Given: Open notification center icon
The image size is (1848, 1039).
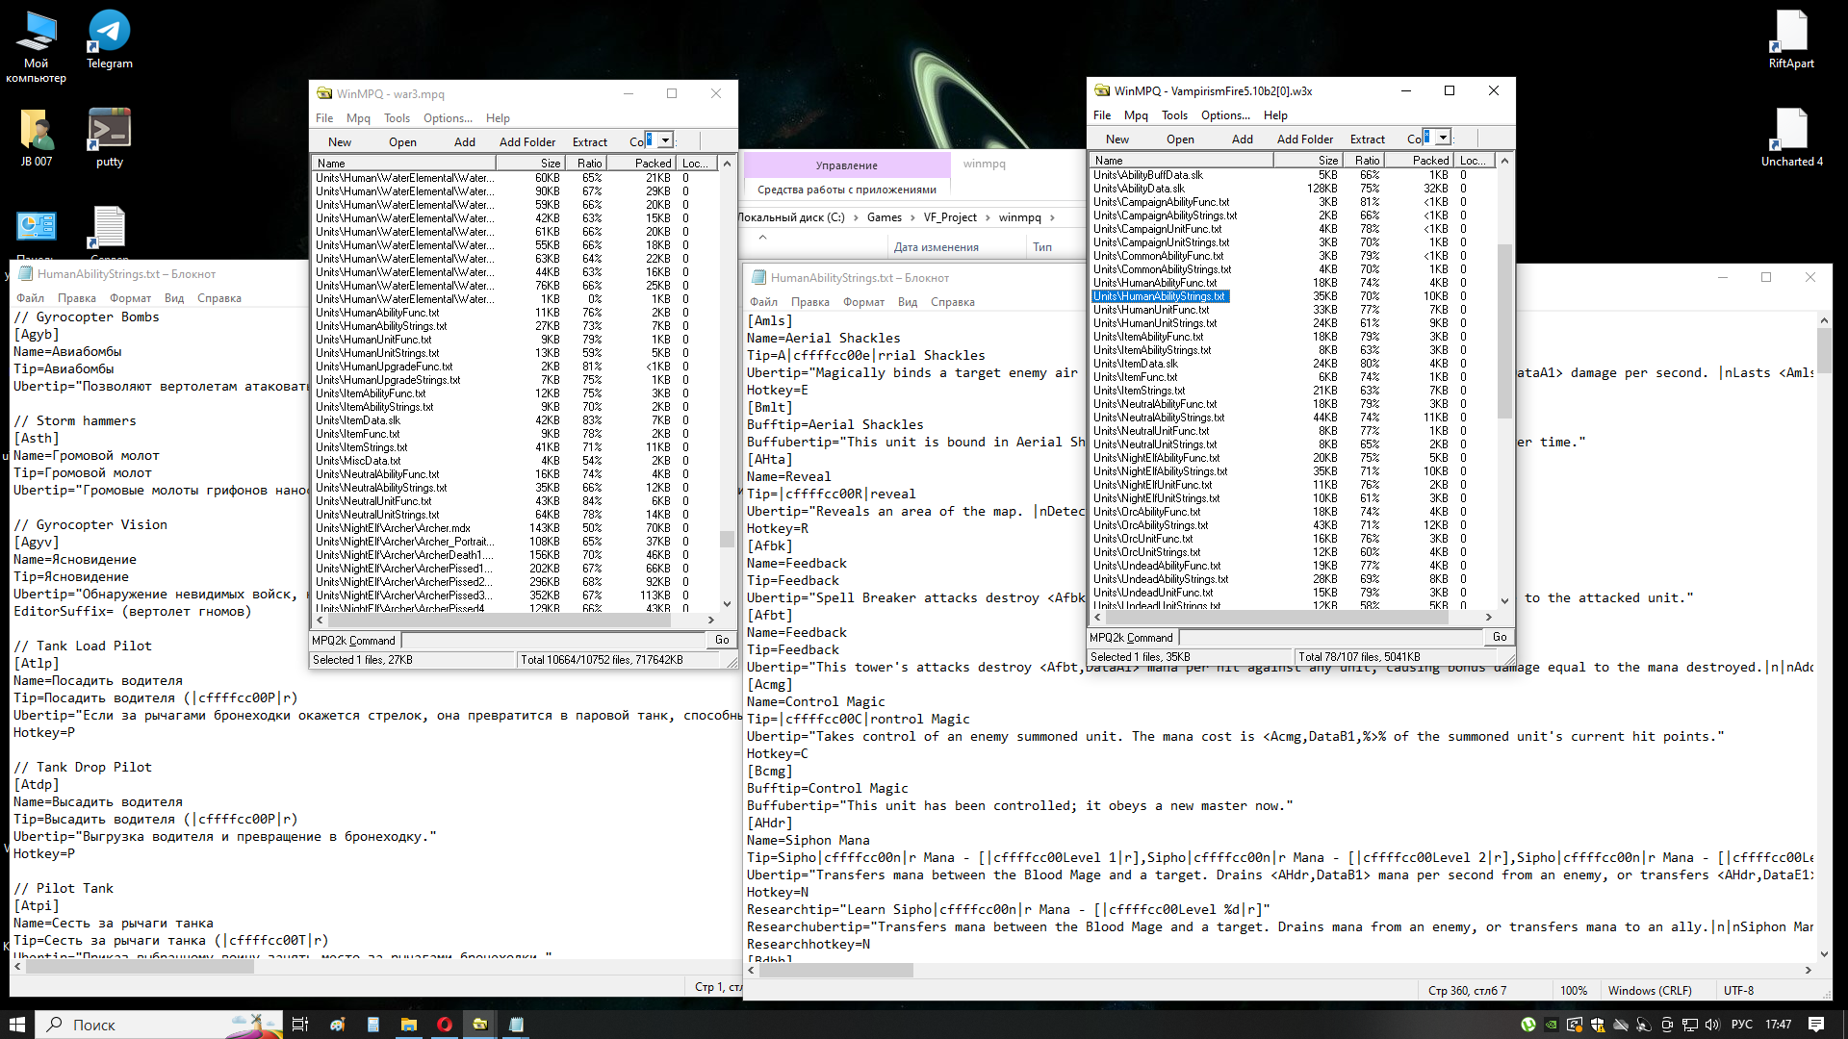Looking at the screenshot, I should 1815,1025.
